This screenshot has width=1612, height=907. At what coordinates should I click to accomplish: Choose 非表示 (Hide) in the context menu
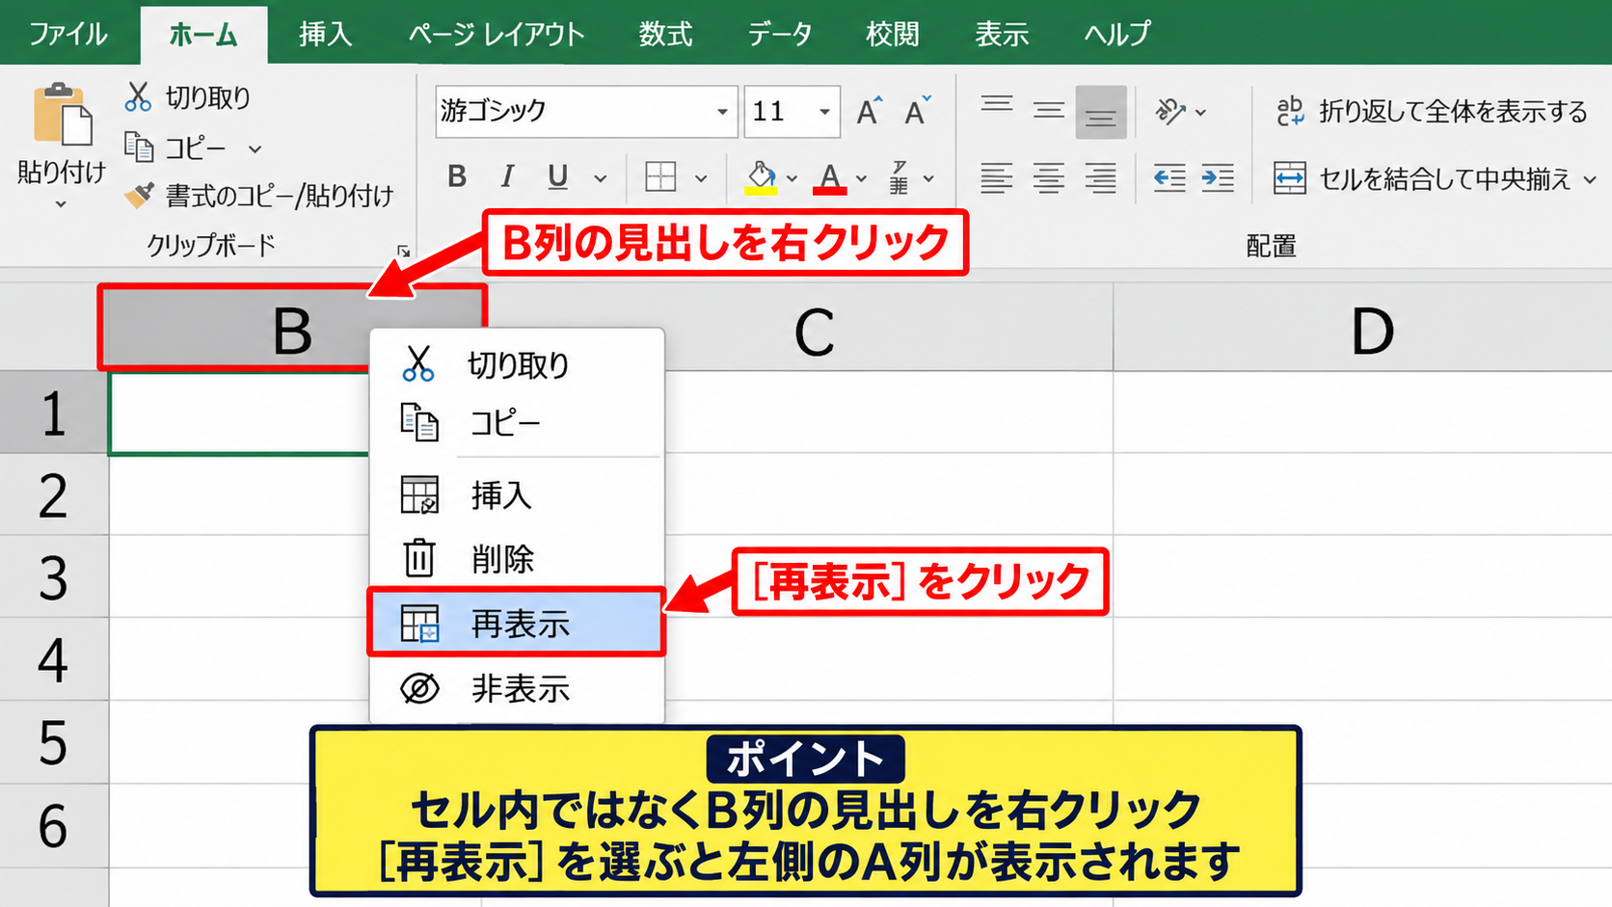517,688
